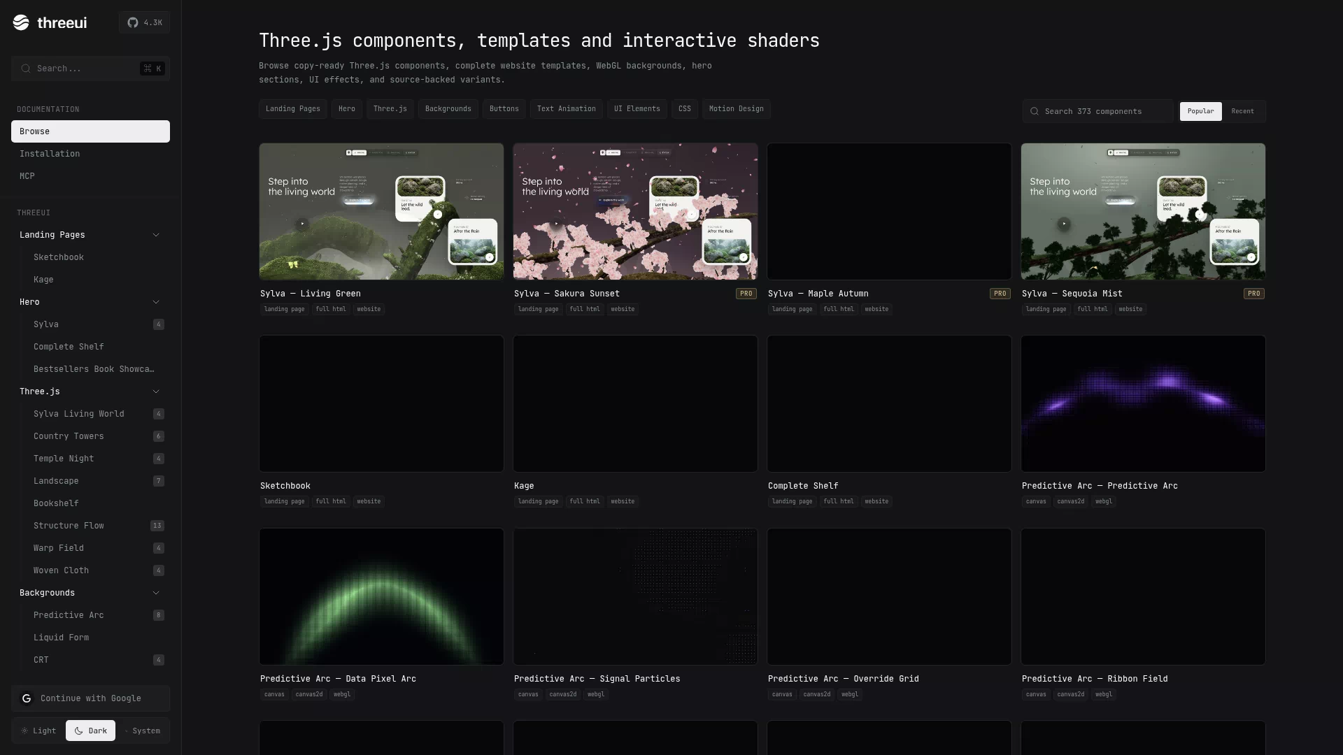Open Sylva Sequoia Mist preview thumbnail
This screenshot has height=755, width=1343.
click(x=1143, y=212)
